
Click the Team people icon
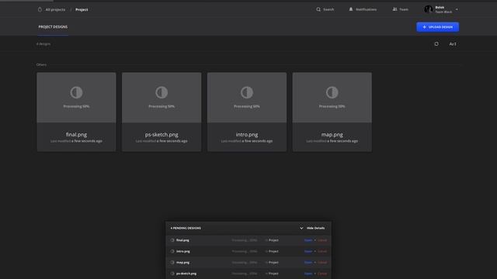394,9
